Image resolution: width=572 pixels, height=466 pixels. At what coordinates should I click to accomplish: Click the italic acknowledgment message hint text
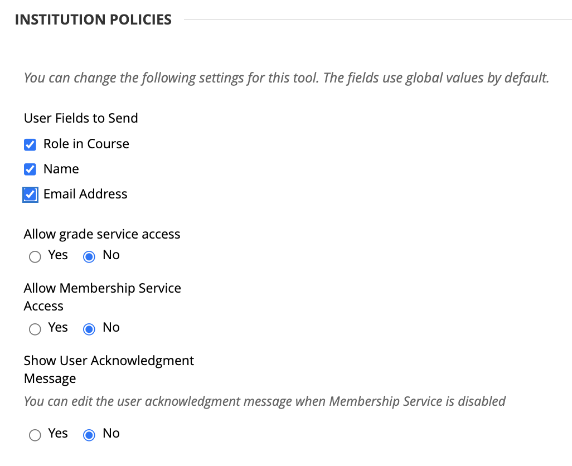tap(265, 401)
